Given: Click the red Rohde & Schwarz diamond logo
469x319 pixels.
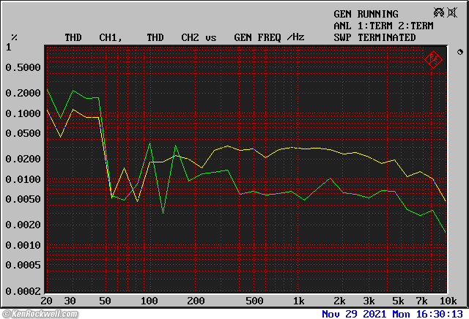Looking at the screenshot, I should pyautogui.click(x=433, y=59).
